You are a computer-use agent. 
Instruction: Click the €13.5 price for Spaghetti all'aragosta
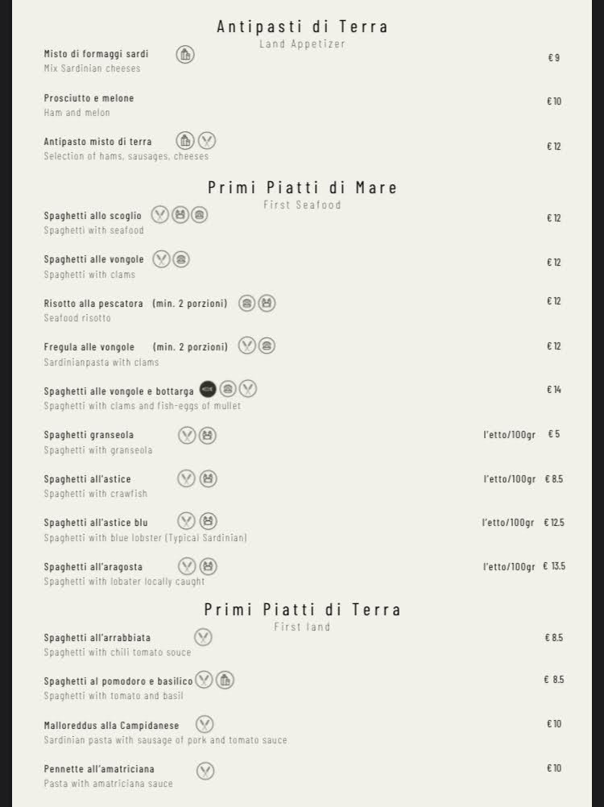[x=553, y=566]
